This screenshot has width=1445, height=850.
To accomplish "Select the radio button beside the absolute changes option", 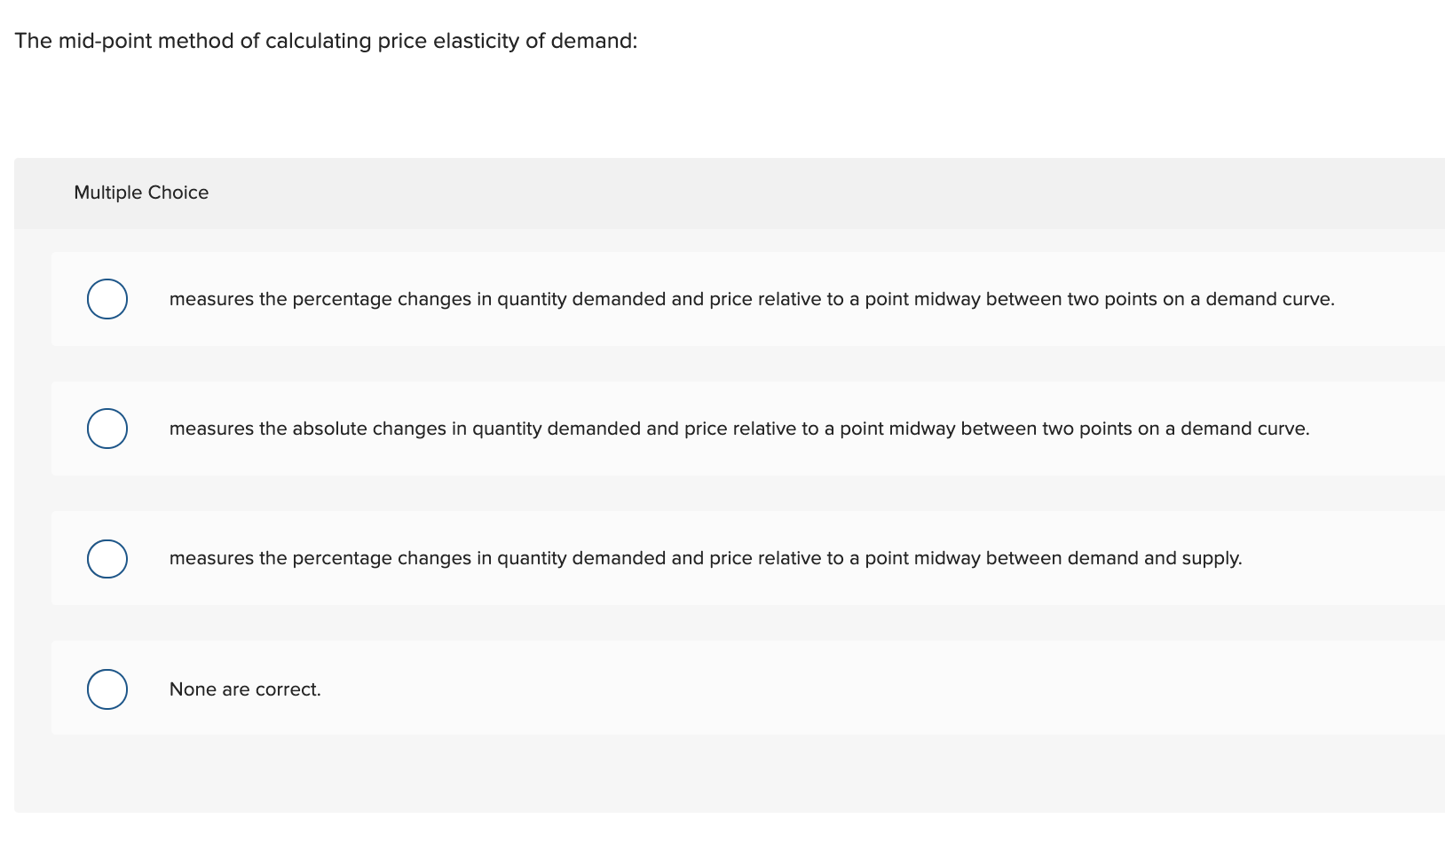I will [107, 429].
